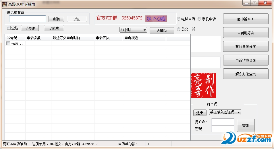Viewport: 274px width, 149px height.
Task: Focus the 密码 input field
Action: [x=223, y=129]
